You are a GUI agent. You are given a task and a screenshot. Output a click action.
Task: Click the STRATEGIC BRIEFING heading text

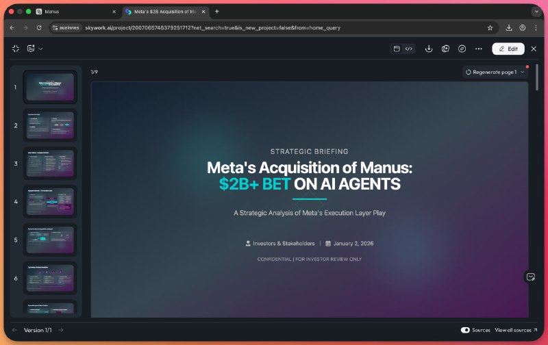tap(310, 151)
